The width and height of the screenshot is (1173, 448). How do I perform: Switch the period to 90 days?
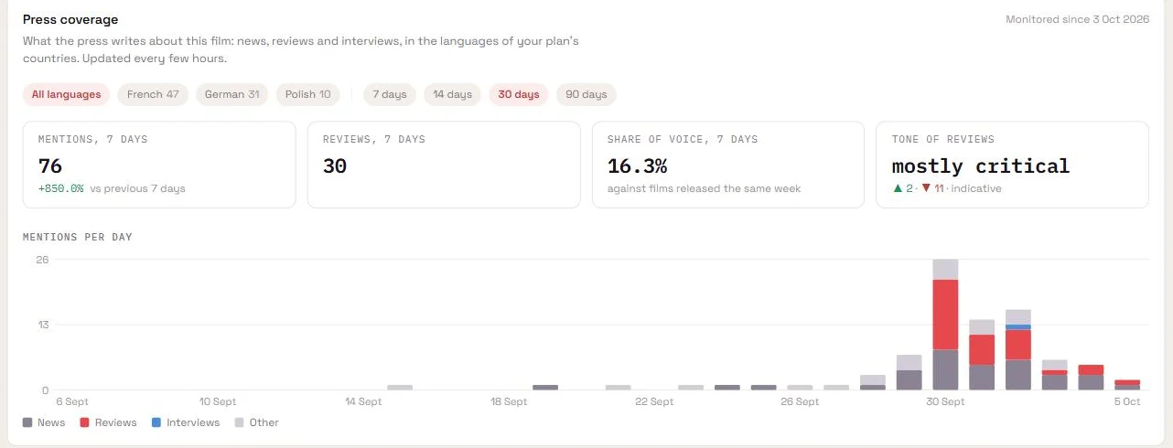point(586,94)
